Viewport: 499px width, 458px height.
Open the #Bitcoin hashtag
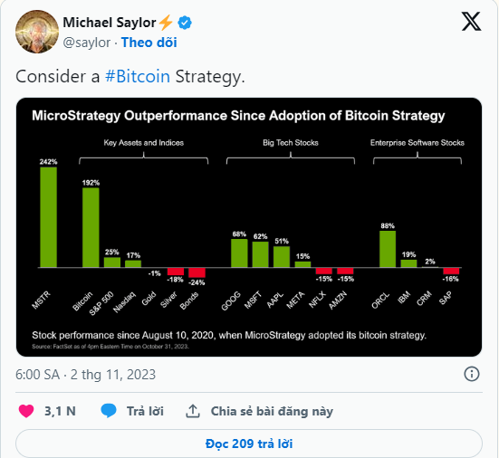click(x=138, y=77)
